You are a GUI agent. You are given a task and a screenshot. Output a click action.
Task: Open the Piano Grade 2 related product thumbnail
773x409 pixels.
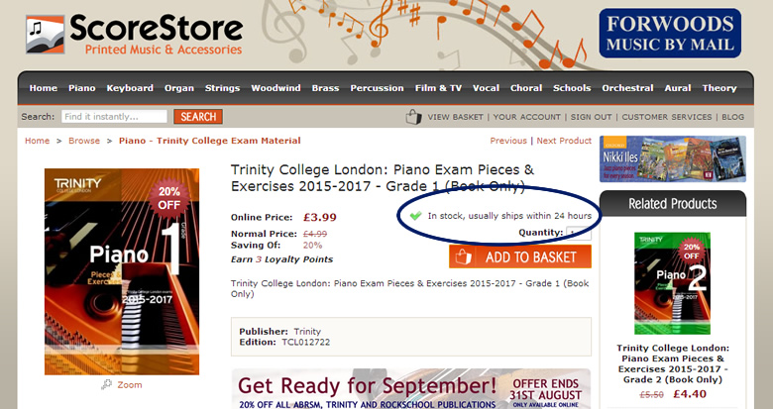[673, 283]
